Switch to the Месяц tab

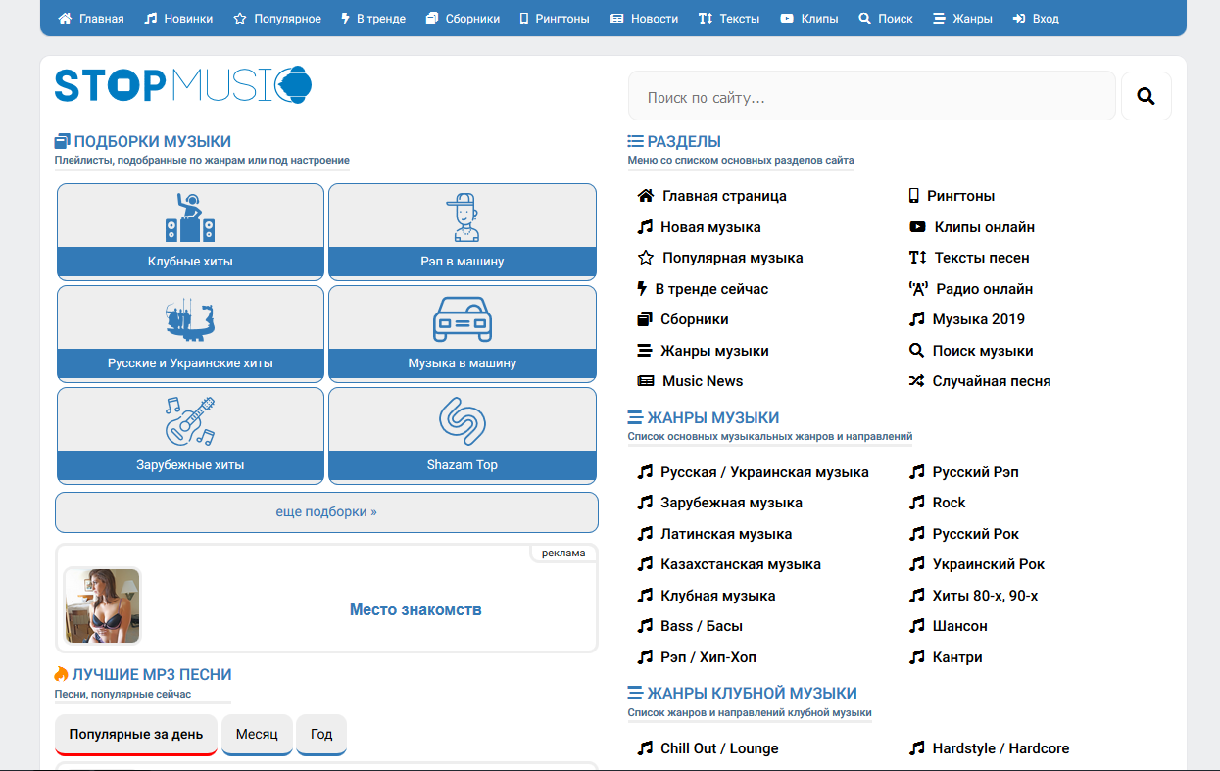[257, 735]
